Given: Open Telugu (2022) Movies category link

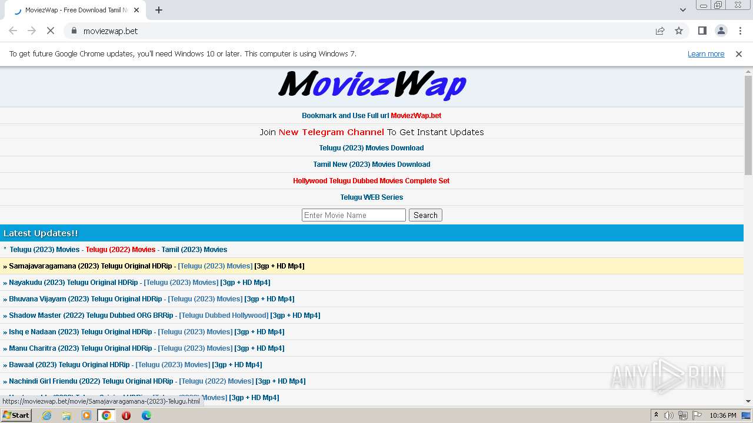Looking at the screenshot, I should pyautogui.click(x=121, y=250).
